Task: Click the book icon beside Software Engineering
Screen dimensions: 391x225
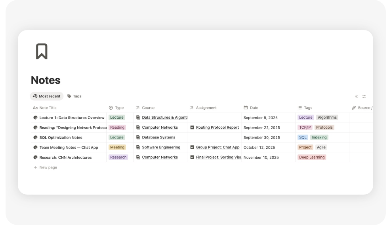Action: [x=138, y=147]
